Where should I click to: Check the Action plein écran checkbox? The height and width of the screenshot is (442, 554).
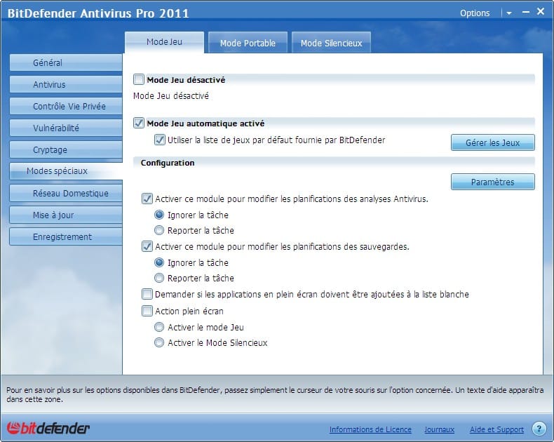coord(147,311)
